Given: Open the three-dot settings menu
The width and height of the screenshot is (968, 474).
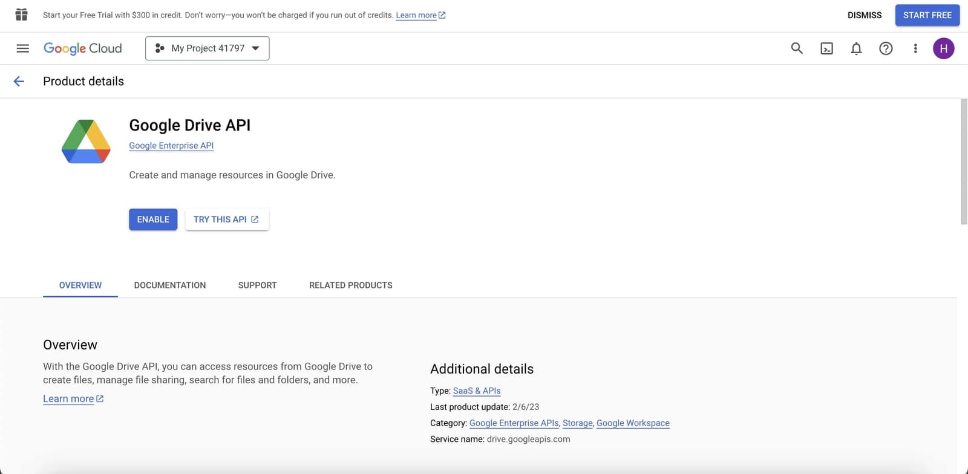Looking at the screenshot, I should [x=915, y=48].
